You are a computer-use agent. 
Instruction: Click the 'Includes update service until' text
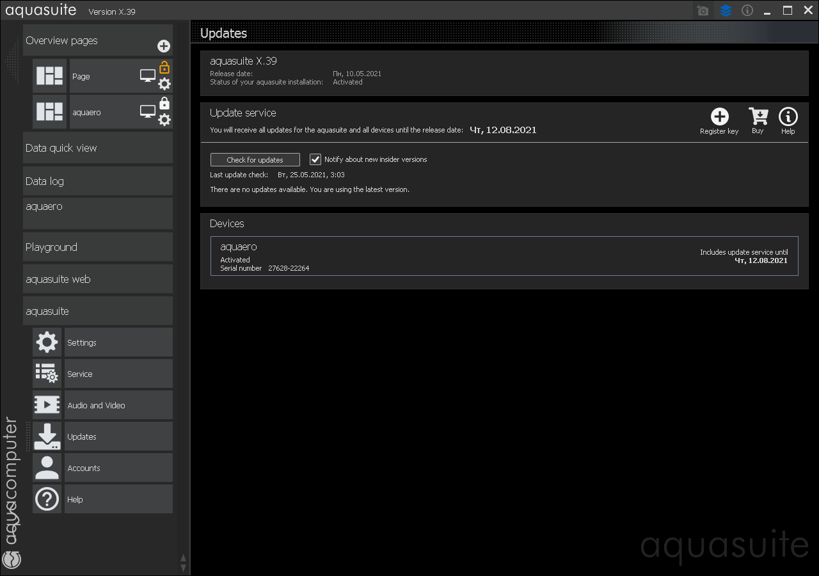[744, 252]
